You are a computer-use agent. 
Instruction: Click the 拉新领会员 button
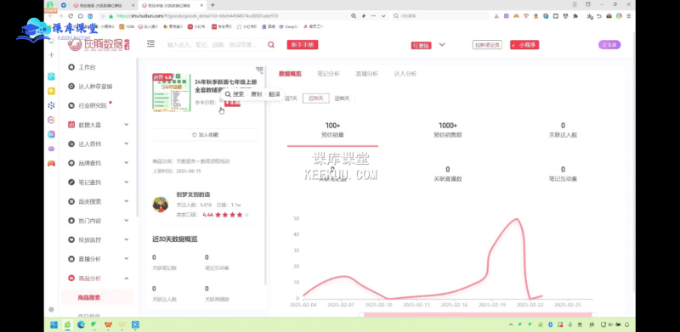click(x=487, y=45)
